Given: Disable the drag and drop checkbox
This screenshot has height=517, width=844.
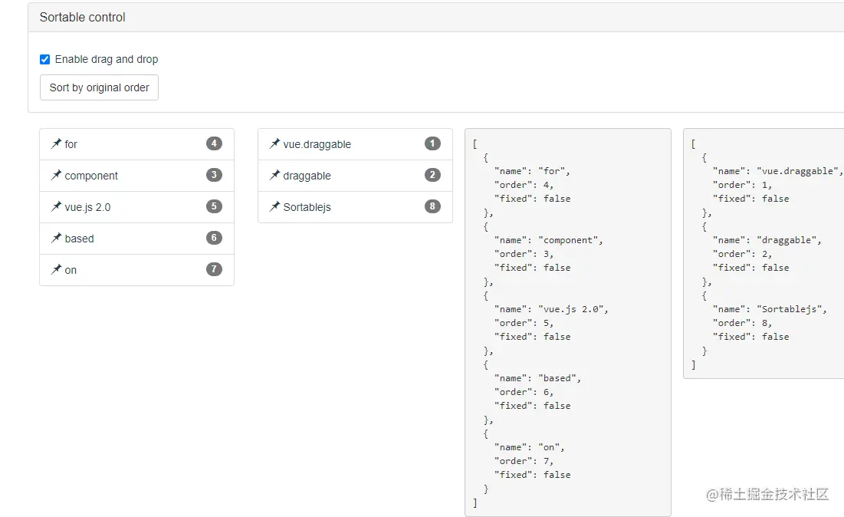Looking at the screenshot, I should pos(45,59).
